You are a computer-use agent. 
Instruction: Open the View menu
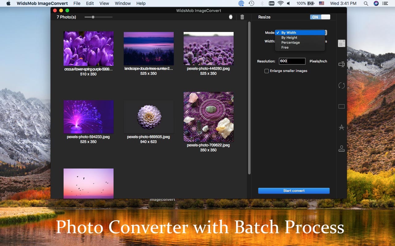click(104, 3)
